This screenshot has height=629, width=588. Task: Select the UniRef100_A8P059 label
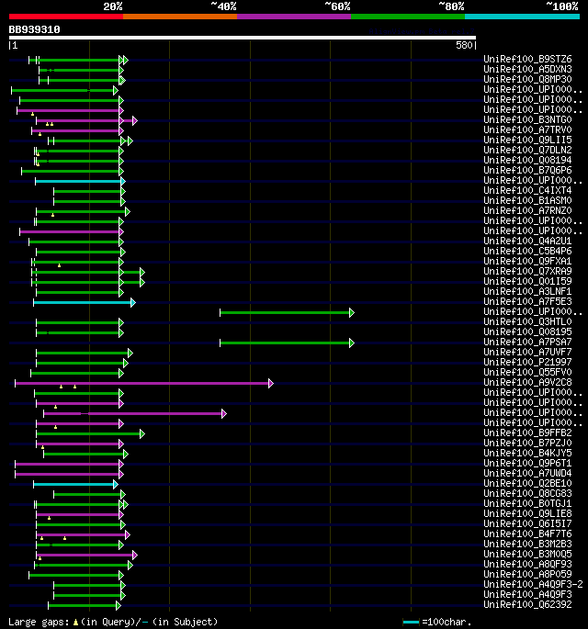click(x=527, y=575)
